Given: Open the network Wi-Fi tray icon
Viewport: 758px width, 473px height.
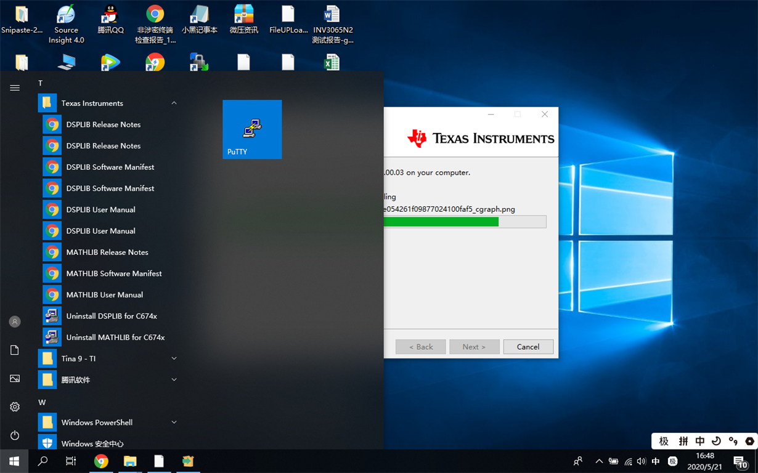Looking at the screenshot, I should click(x=628, y=461).
